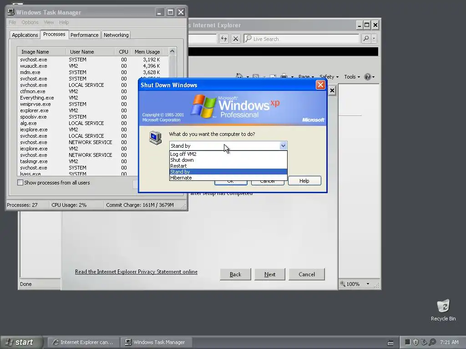Close the Shut Down Windows dialog with red X
The height and width of the screenshot is (349, 466).
[x=320, y=85]
